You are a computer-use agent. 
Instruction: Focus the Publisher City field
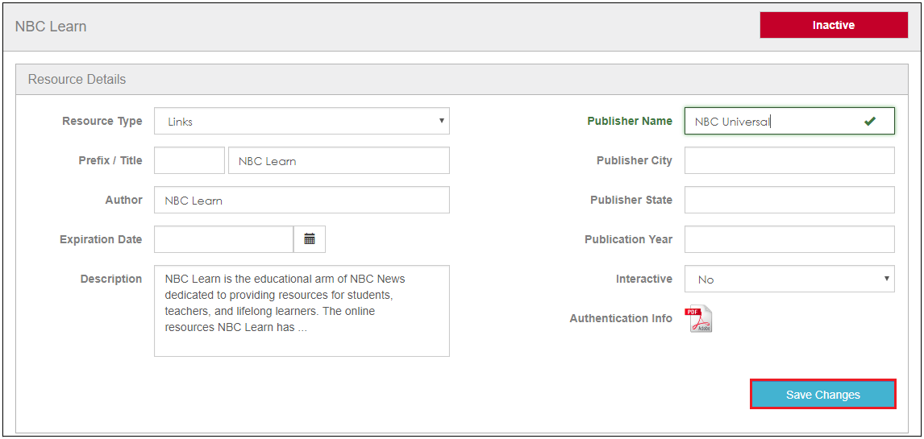[789, 160]
